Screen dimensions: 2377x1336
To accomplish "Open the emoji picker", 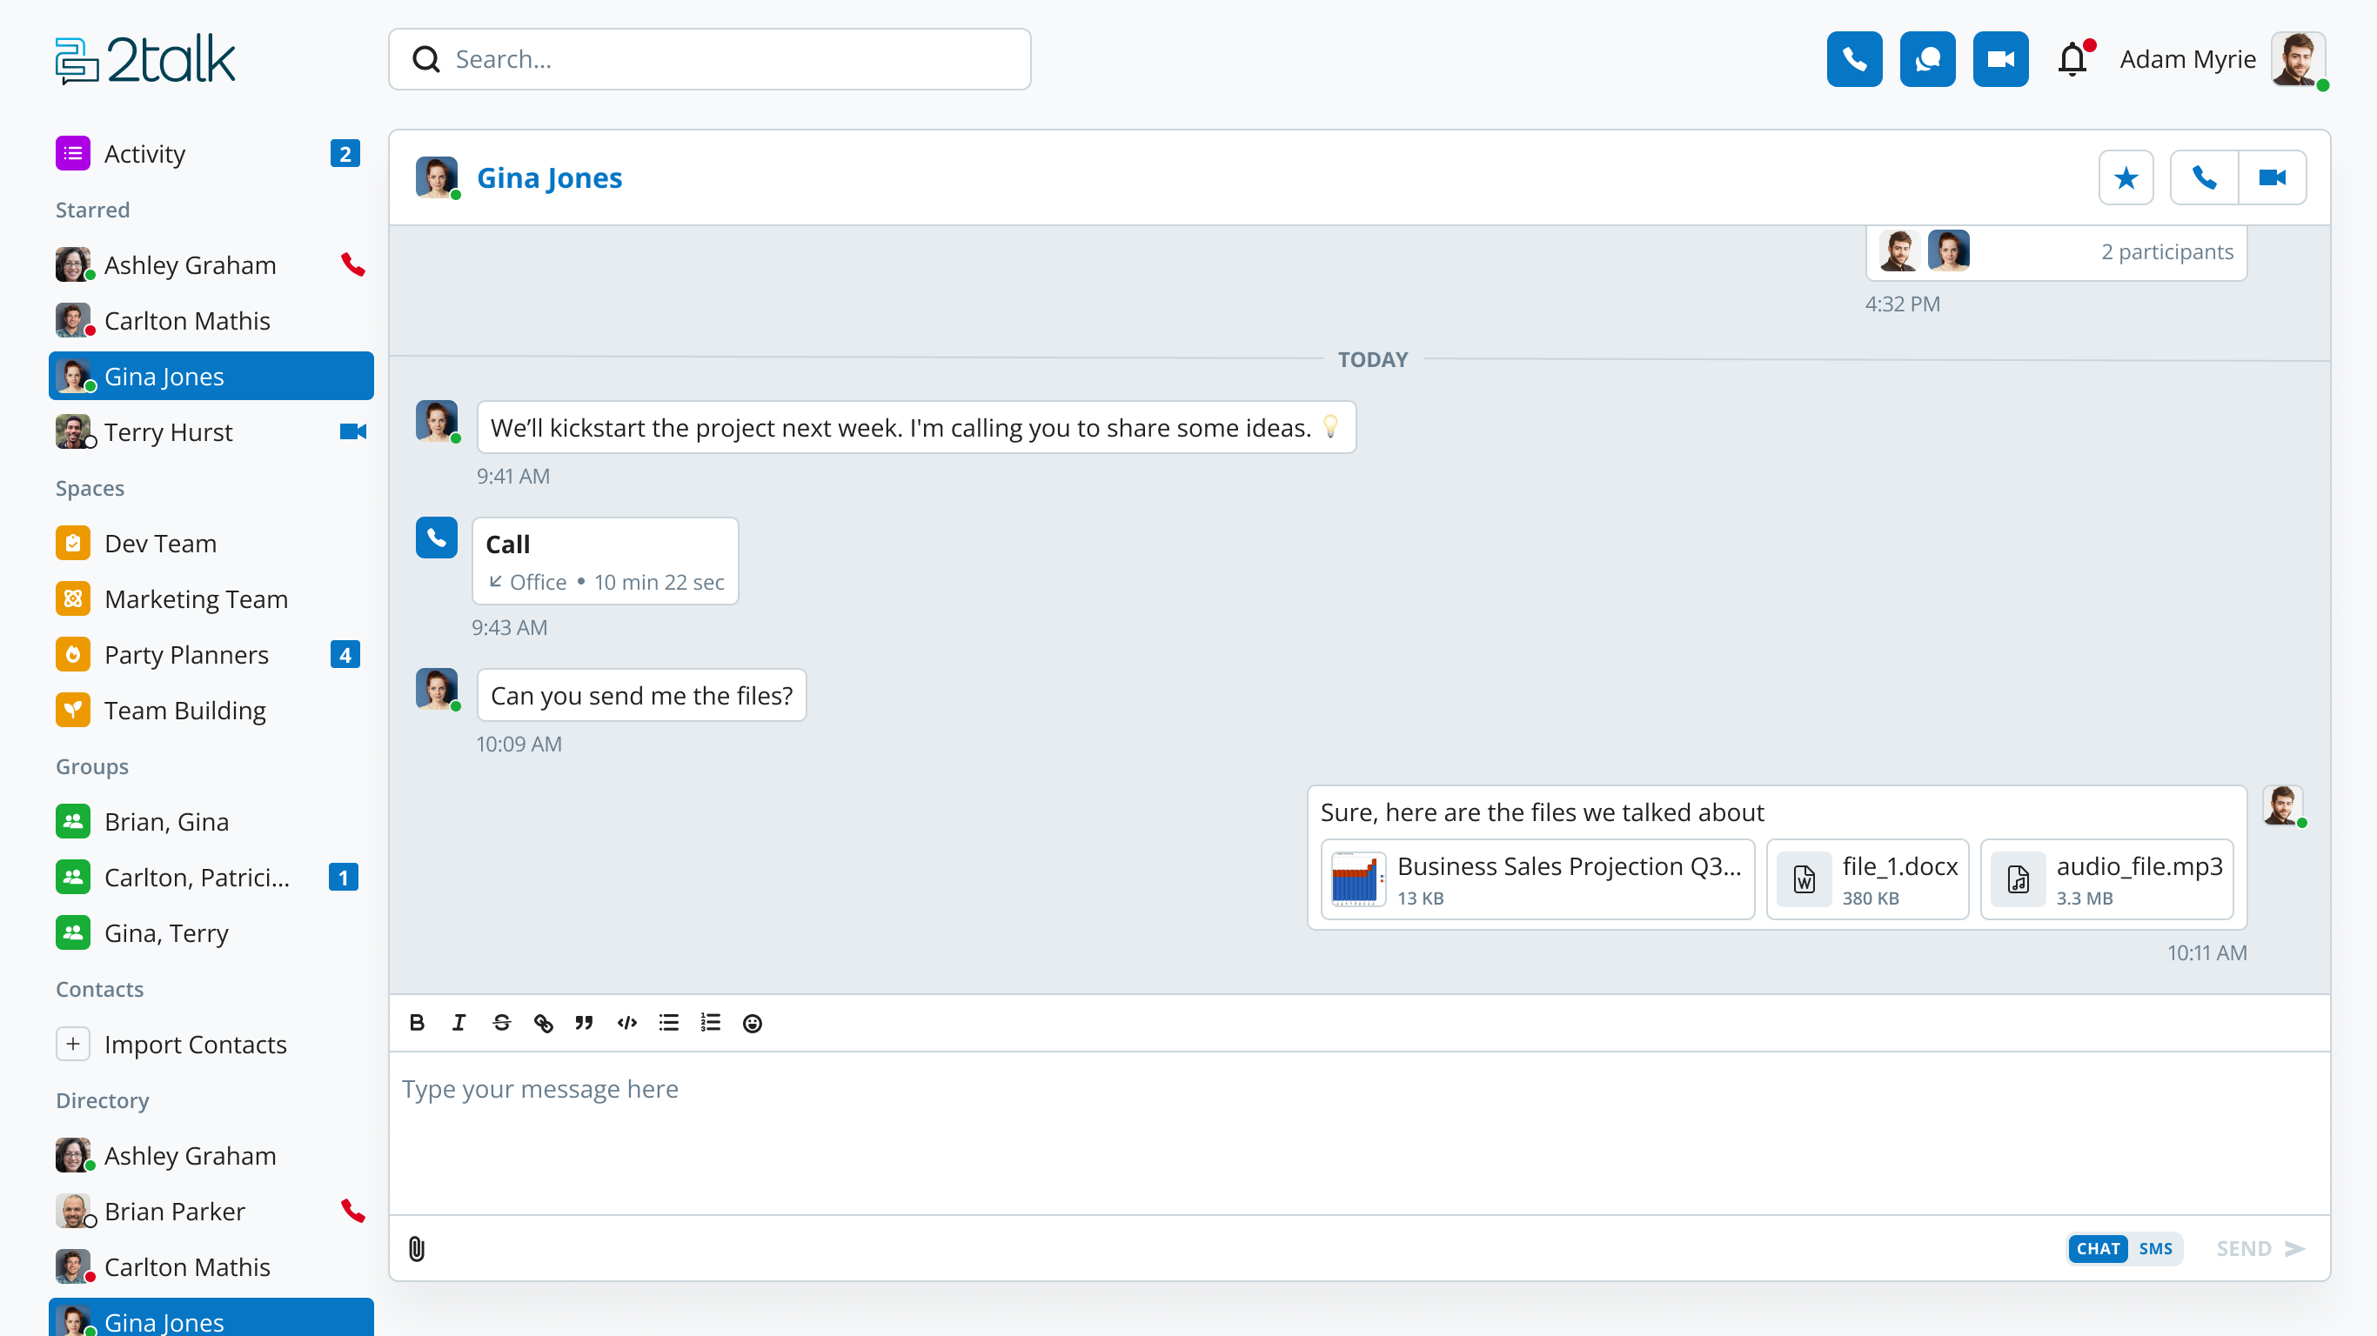I will tap(752, 1022).
